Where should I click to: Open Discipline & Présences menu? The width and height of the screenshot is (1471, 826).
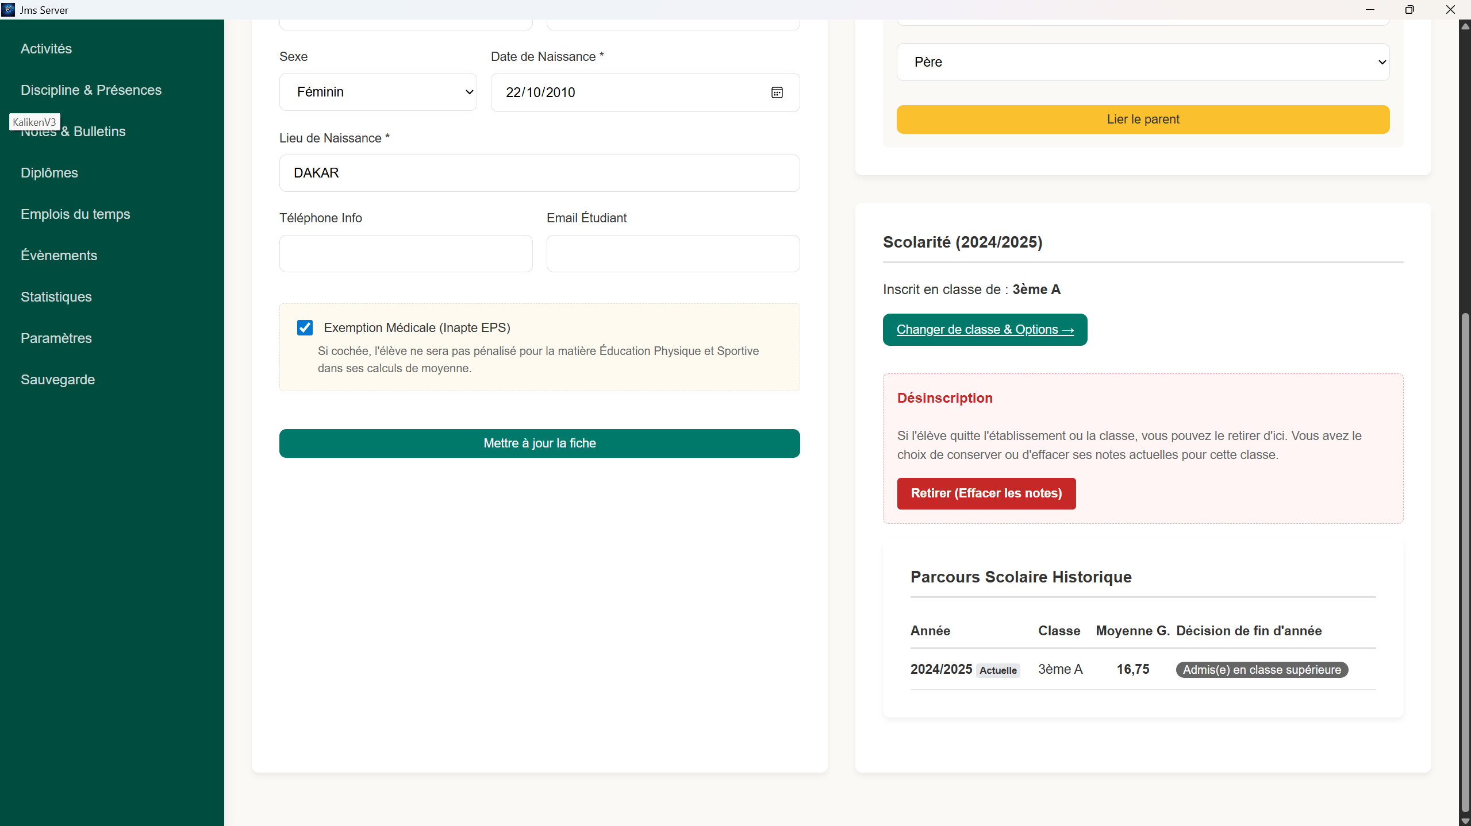pos(91,90)
